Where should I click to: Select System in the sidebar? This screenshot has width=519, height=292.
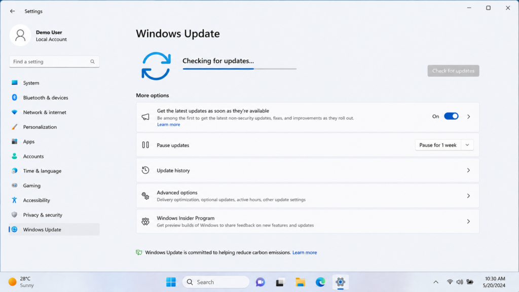point(54,83)
